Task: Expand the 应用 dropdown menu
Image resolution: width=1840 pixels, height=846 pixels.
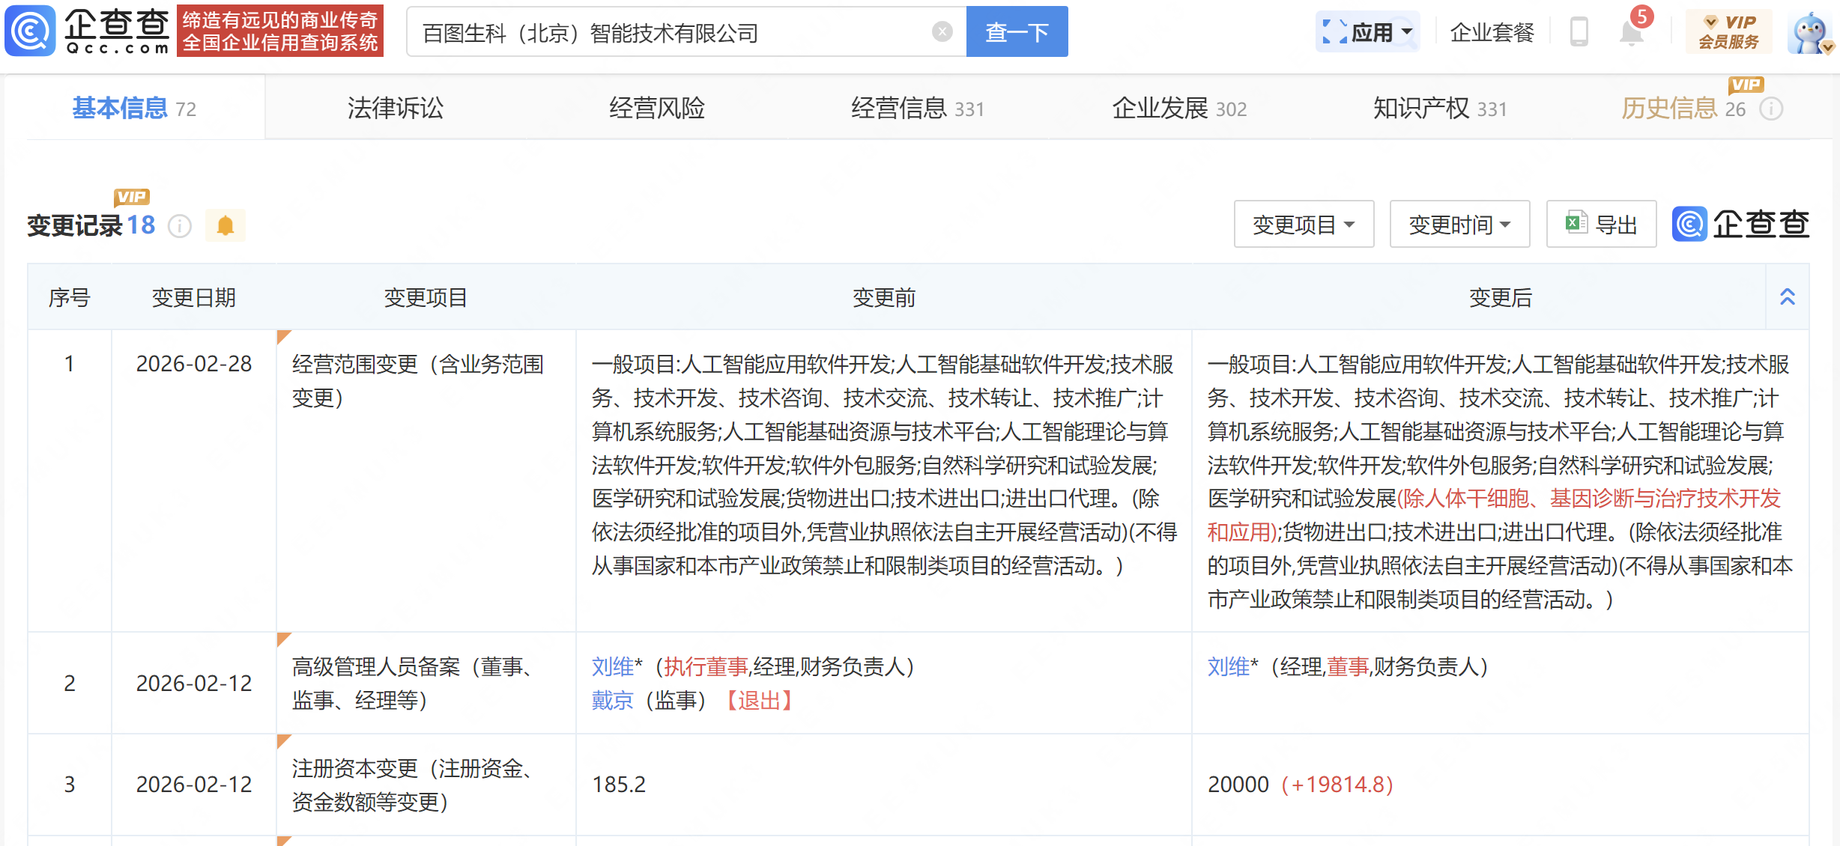Action: pyautogui.click(x=1367, y=32)
